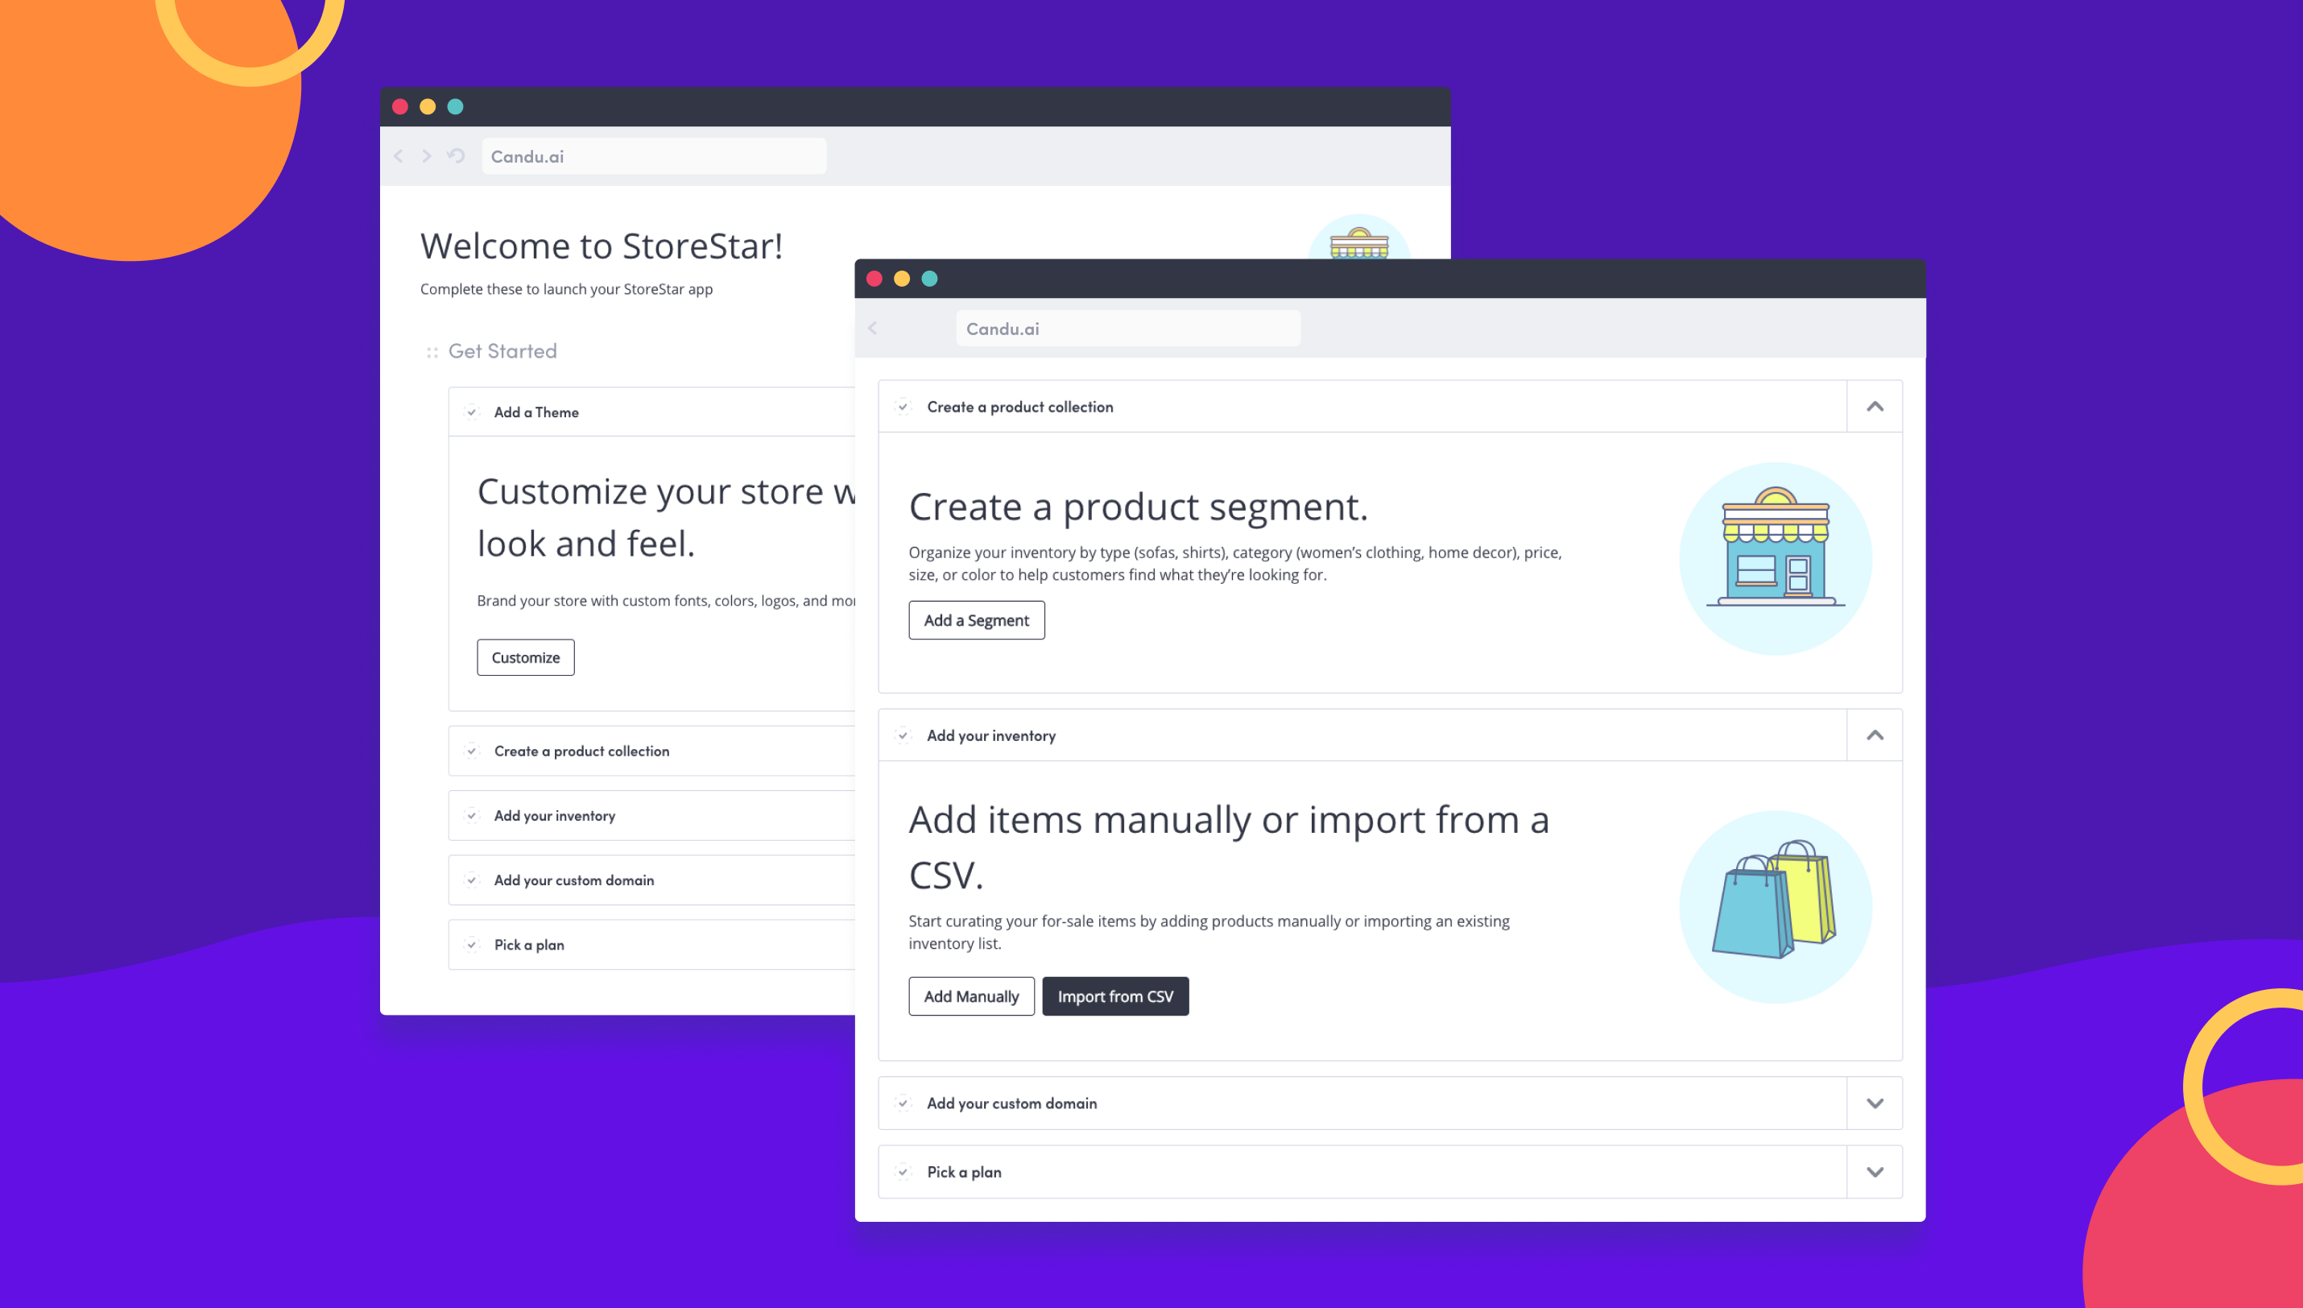
Task: Click the Add a Segment button
Action: point(976,621)
